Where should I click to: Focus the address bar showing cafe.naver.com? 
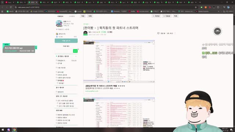point(105,7)
